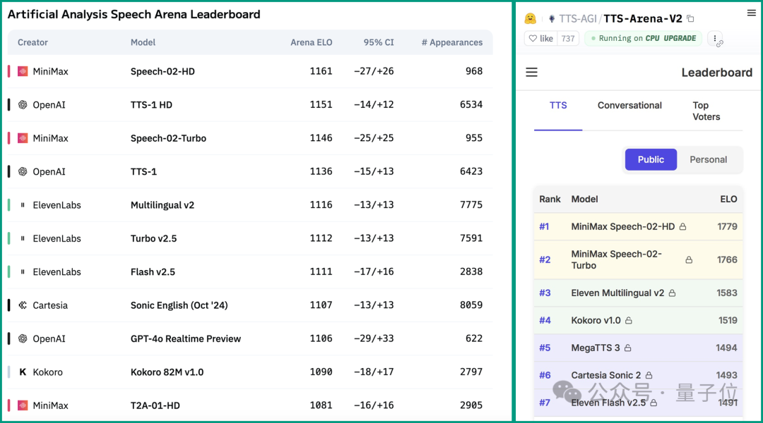Click the OpenAI logo in GPT-4o Realtime row

(x=23, y=338)
